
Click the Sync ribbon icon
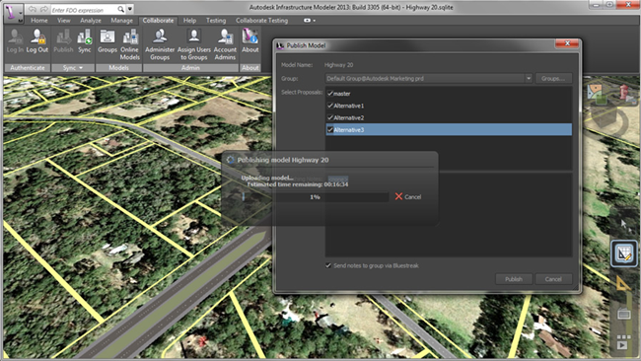(x=85, y=41)
